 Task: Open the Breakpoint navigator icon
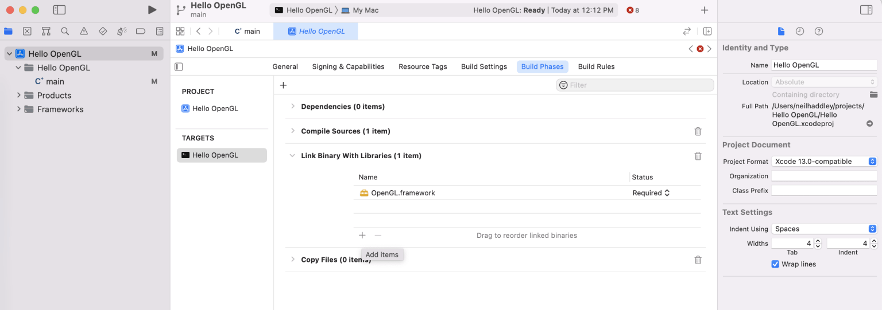(141, 32)
